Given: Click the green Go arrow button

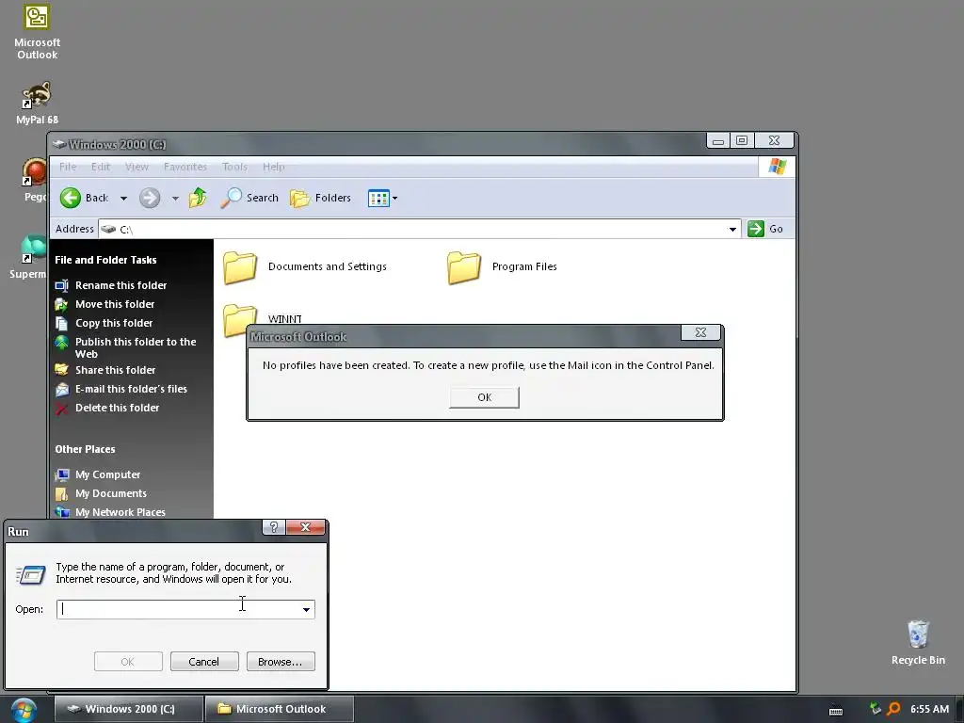Looking at the screenshot, I should pos(756,229).
